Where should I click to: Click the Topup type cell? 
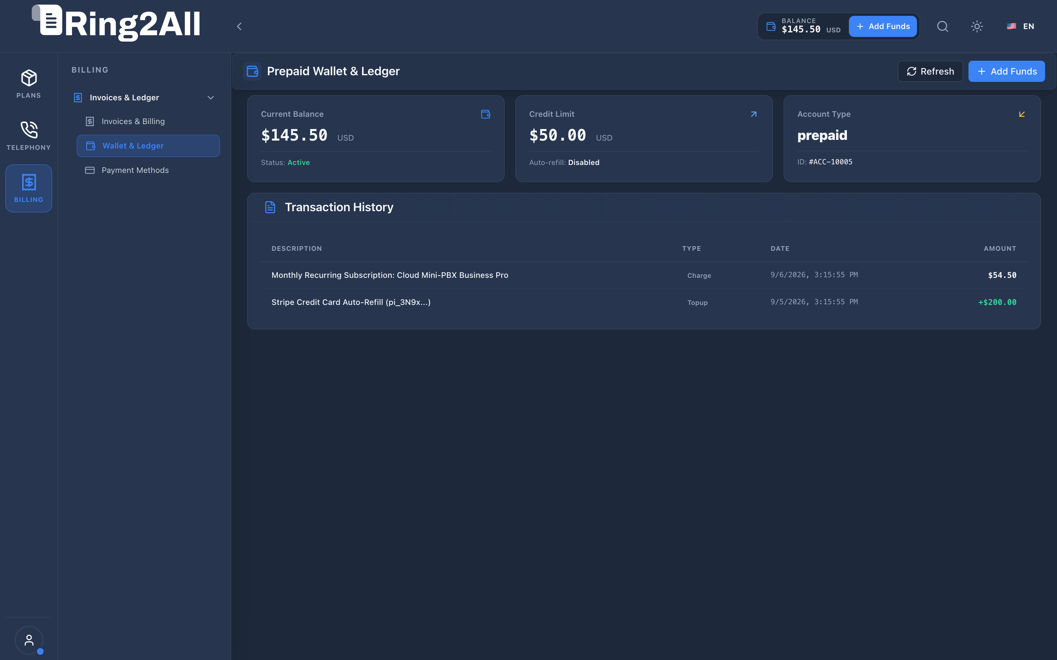697,303
